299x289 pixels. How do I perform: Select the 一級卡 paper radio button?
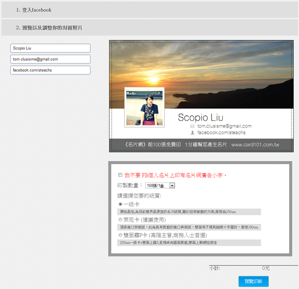pos(120,204)
